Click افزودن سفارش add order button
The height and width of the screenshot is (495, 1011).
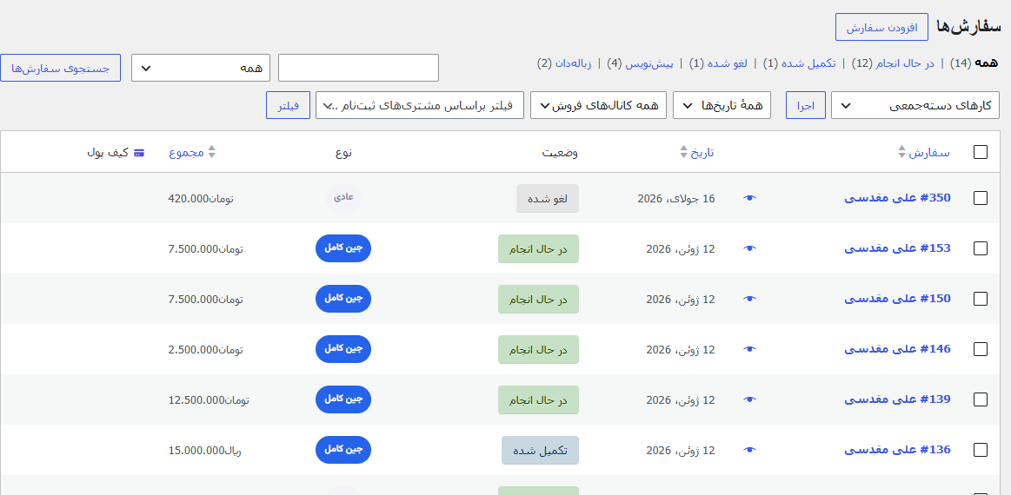coord(881,26)
